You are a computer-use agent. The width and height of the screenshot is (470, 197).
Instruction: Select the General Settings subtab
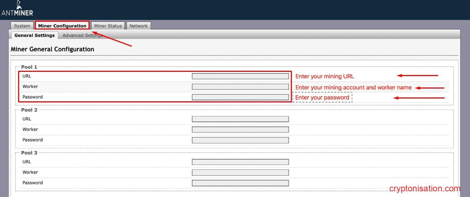coord(34,36)
